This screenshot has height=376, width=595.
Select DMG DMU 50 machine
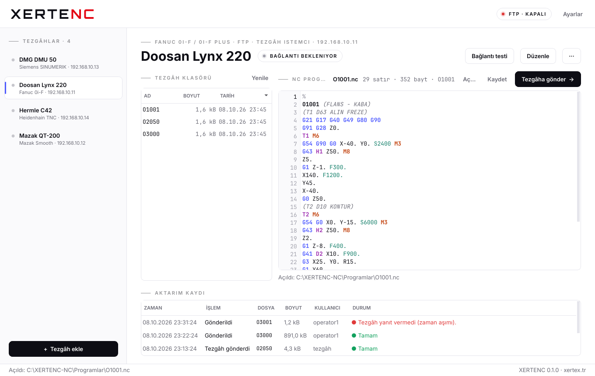(63, 63)
